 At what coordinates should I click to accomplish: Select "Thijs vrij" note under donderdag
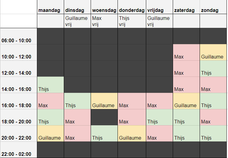(x=132, y=21)
